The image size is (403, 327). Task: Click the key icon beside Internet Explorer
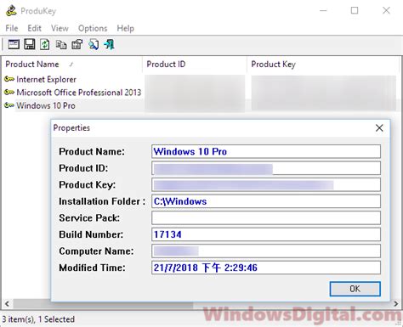click(x=9, y=79)
